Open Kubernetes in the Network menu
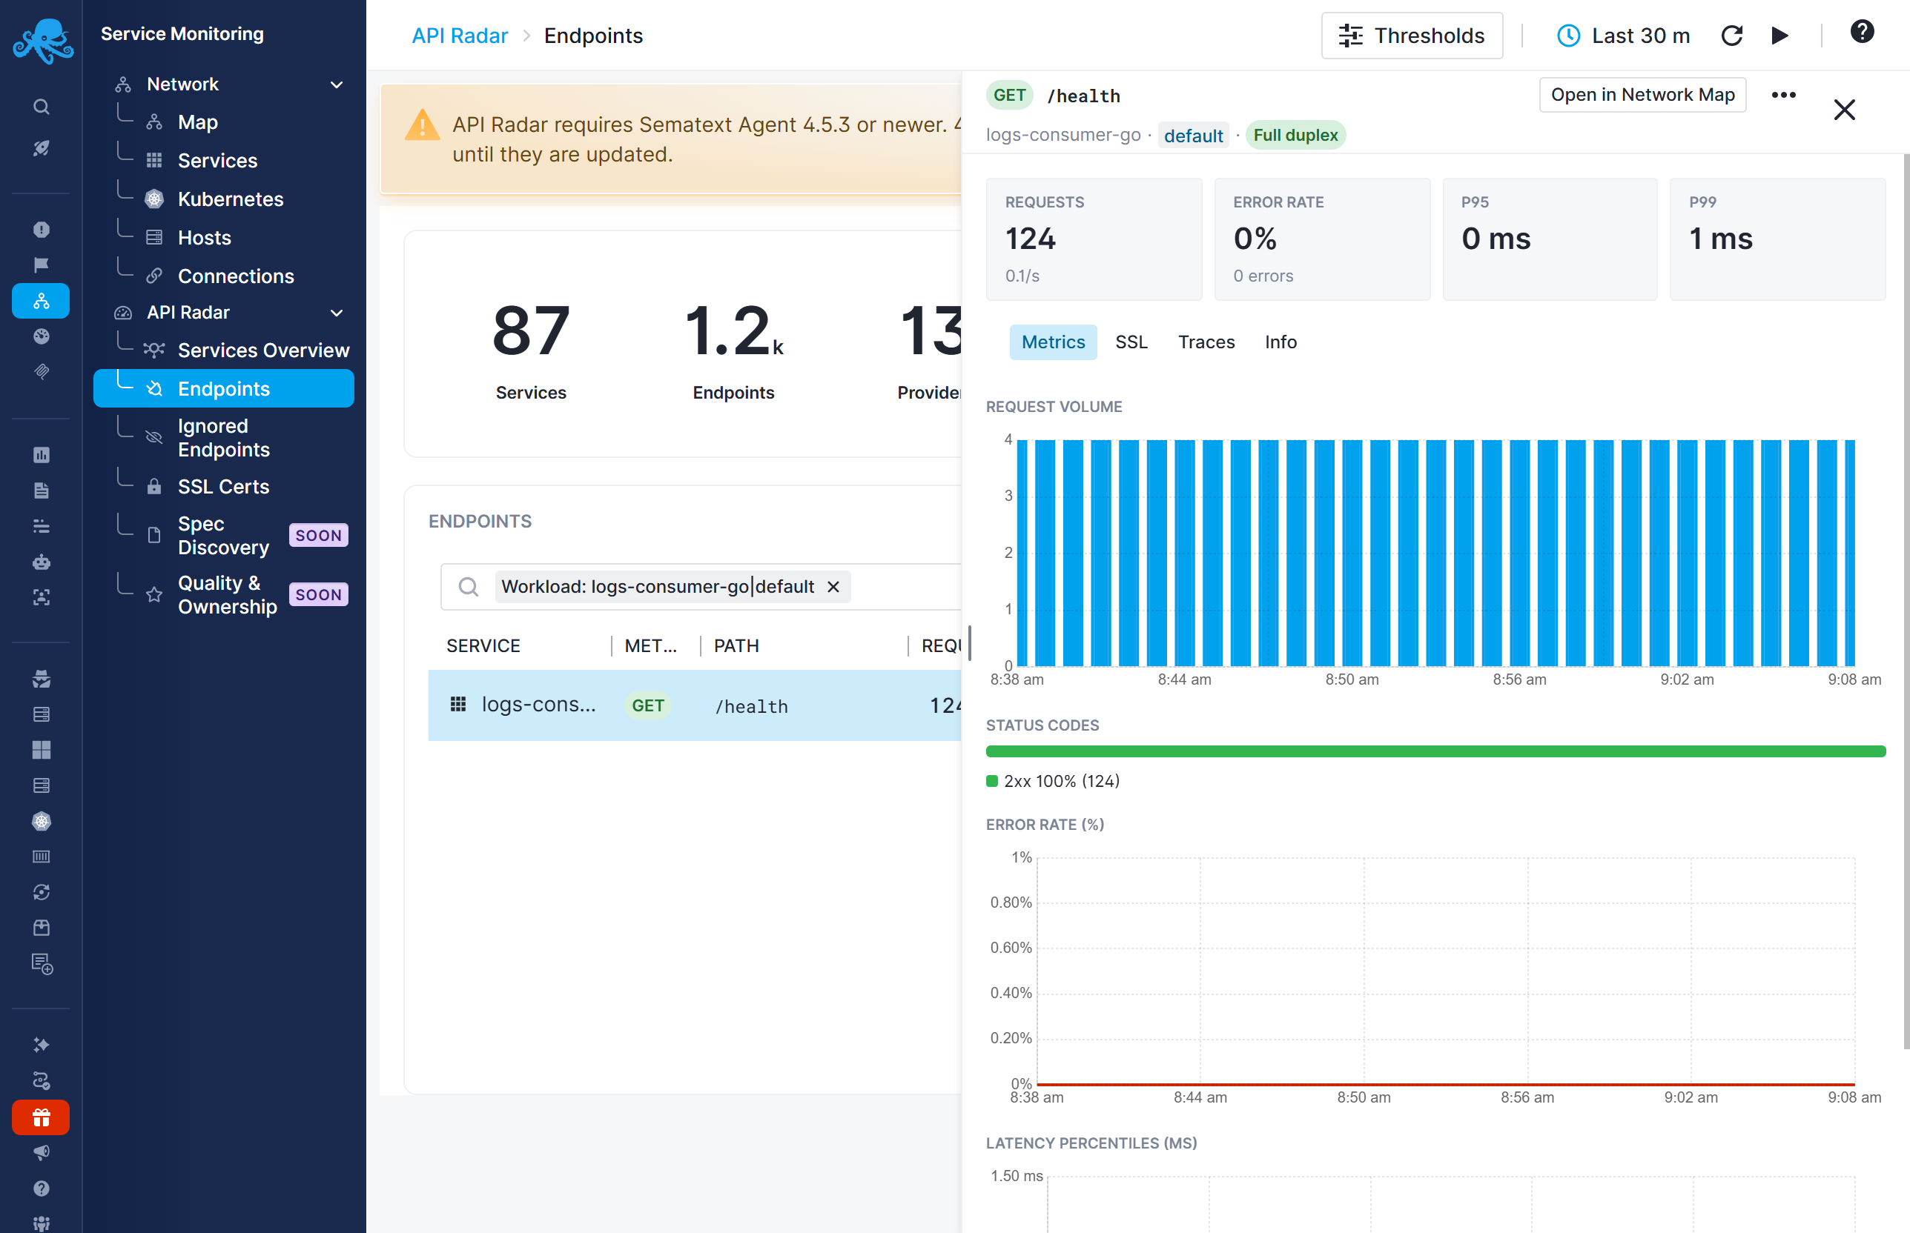 pos(231,199)
